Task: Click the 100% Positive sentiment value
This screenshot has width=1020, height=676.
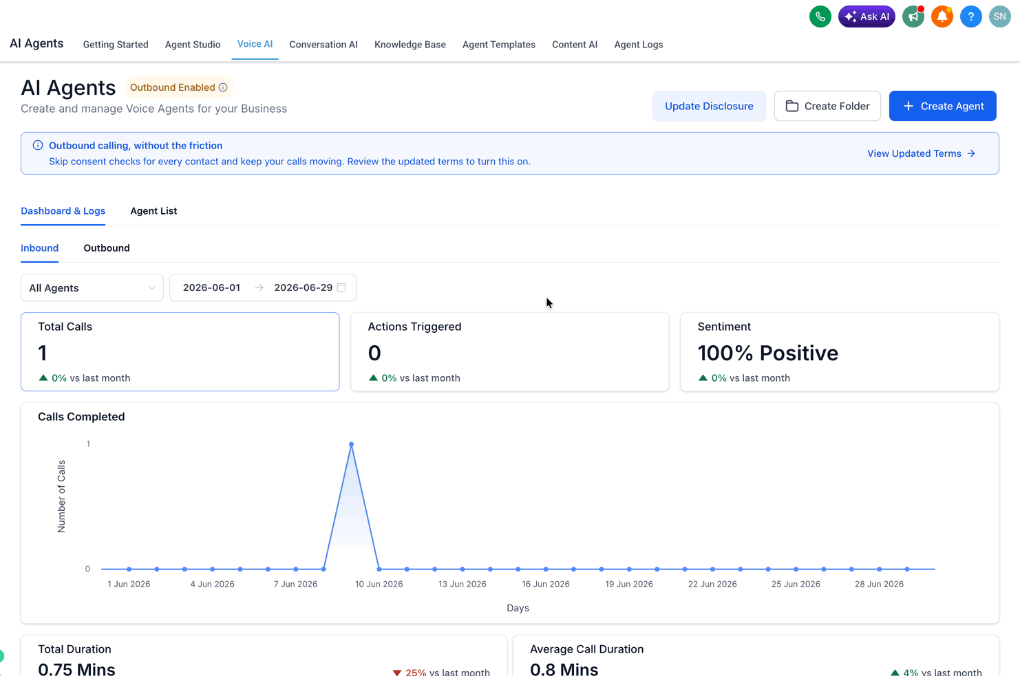Action: pyautogui.click(x=768, y=353)
